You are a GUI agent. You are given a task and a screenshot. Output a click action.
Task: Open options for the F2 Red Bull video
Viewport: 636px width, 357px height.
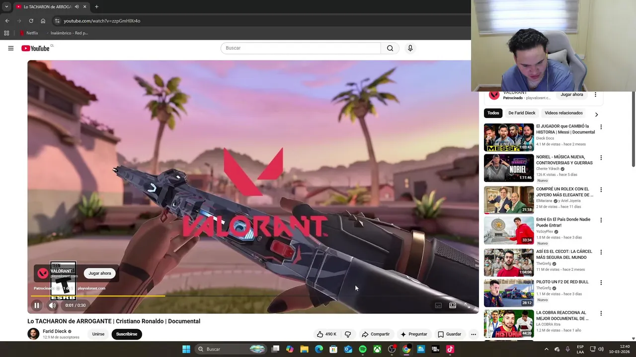tap(601, 283)
